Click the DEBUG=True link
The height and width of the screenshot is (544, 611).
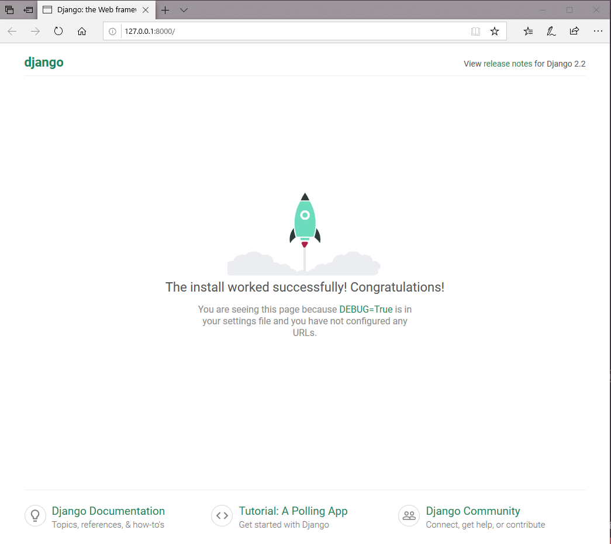(x=366, y=309)
